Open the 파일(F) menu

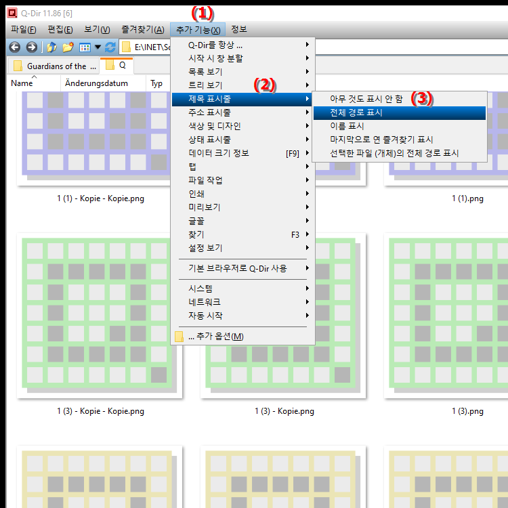click(x=23, y=30)
